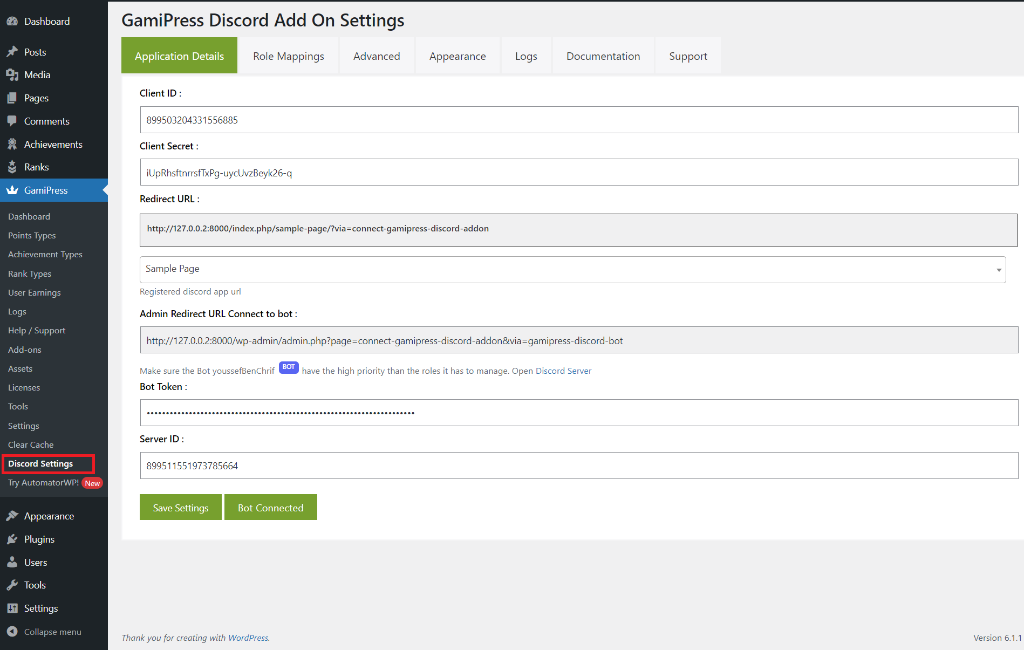The image size is (1024, 650).
Task: Click the Bot Connected button
Action: (271, 508)
